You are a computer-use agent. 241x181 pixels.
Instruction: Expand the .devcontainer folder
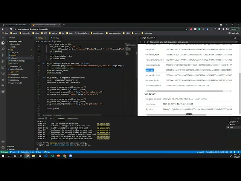pos(14,44)
